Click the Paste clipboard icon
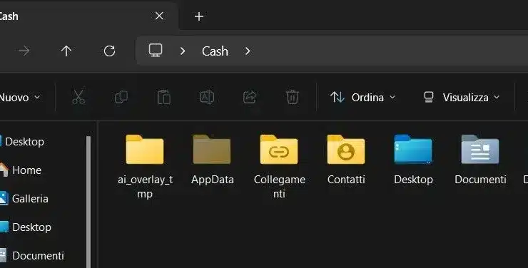This screenshot has height=268, width=528. coord(164,97)
